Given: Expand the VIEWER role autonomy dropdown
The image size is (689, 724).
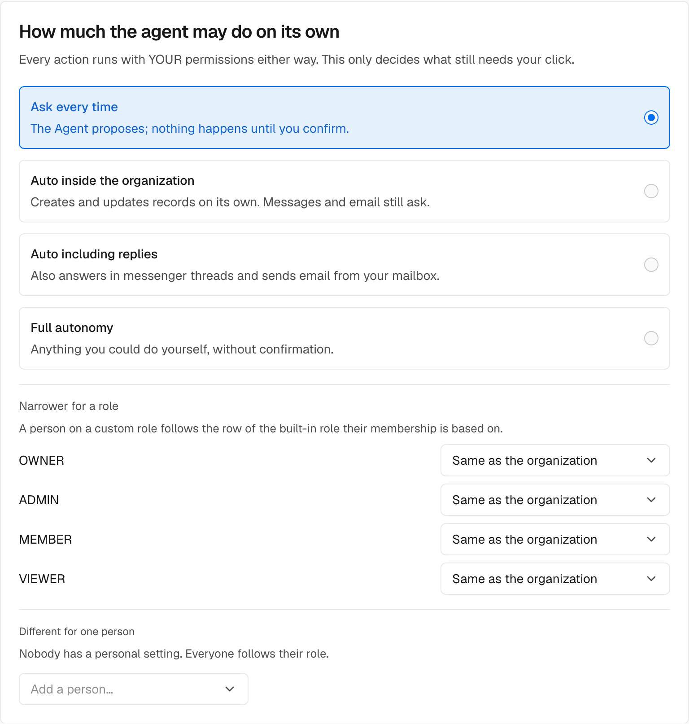Looking at the screenshot, I should tap(555, 579).
